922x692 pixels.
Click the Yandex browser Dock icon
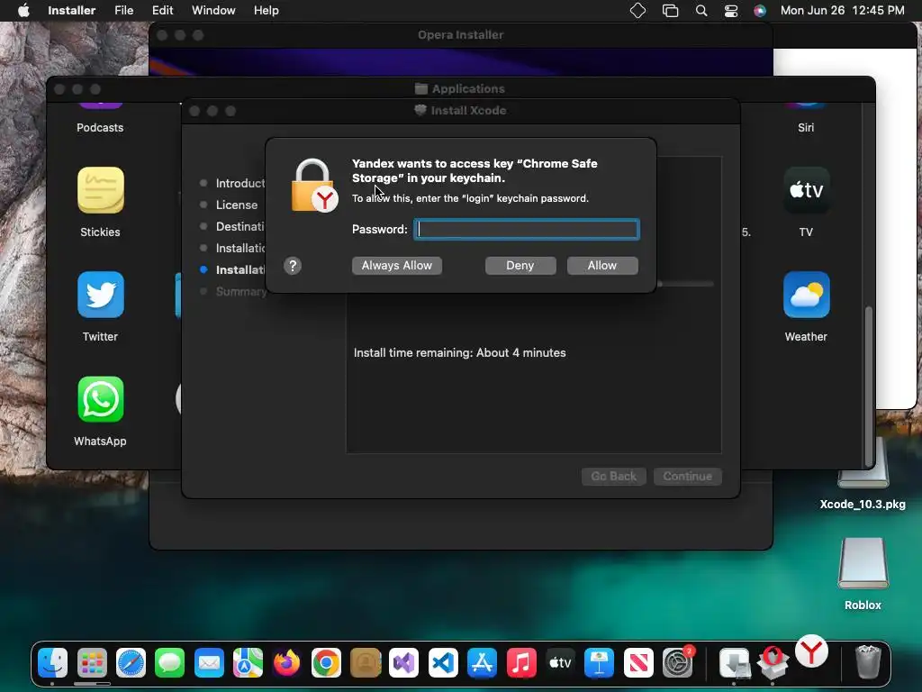(812, 651)
